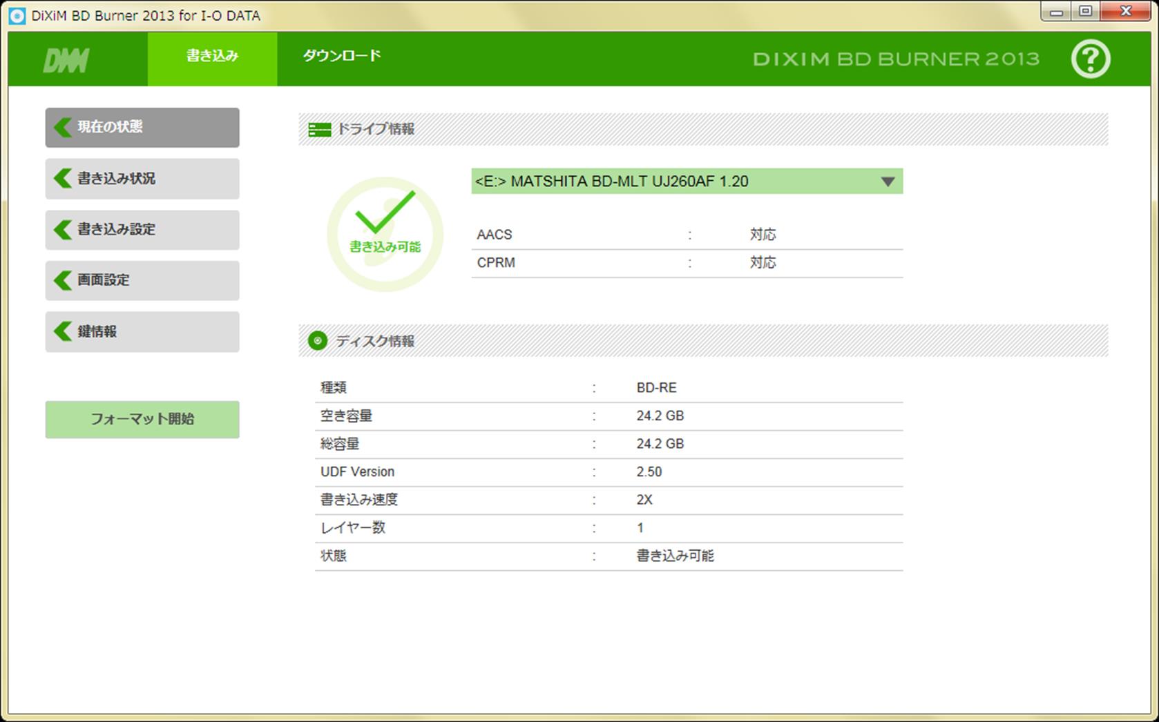Click the app icon in the title bar
Image resolution: width=1159 pixels, height=722 pixels.
tap(17, 15)
